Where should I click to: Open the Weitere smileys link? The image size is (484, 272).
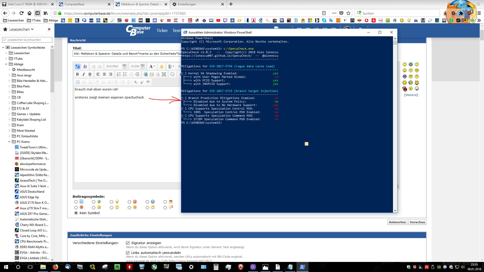(x=411, y=95)
